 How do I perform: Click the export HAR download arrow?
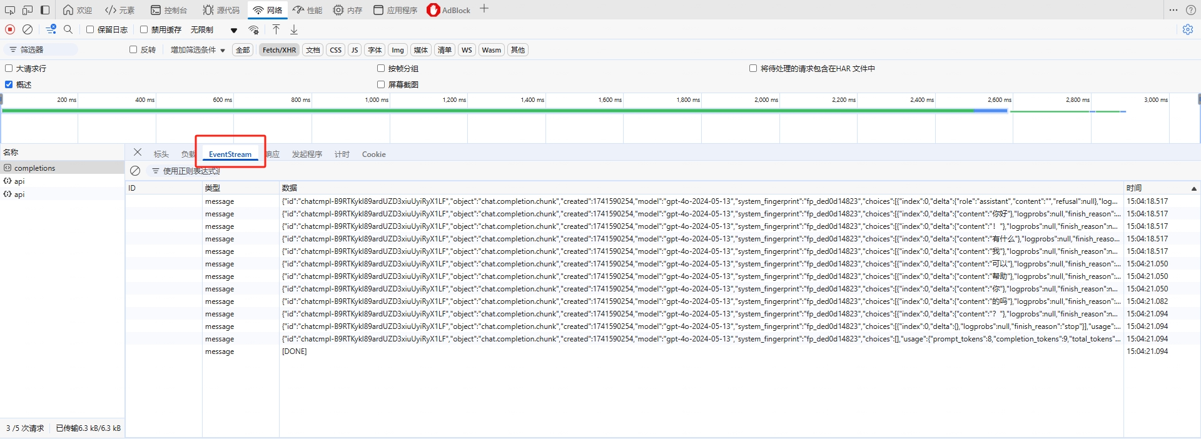point(294,29)
